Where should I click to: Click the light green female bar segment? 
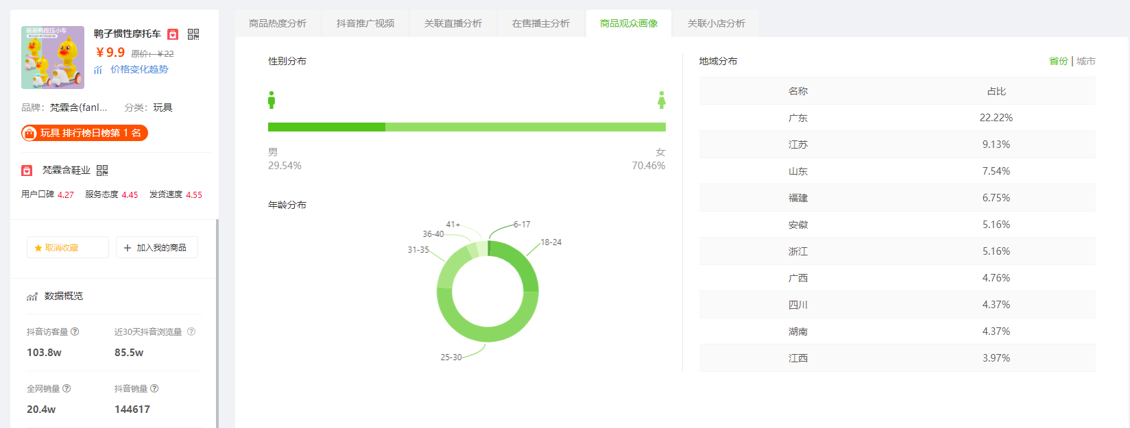coord(525,127)
